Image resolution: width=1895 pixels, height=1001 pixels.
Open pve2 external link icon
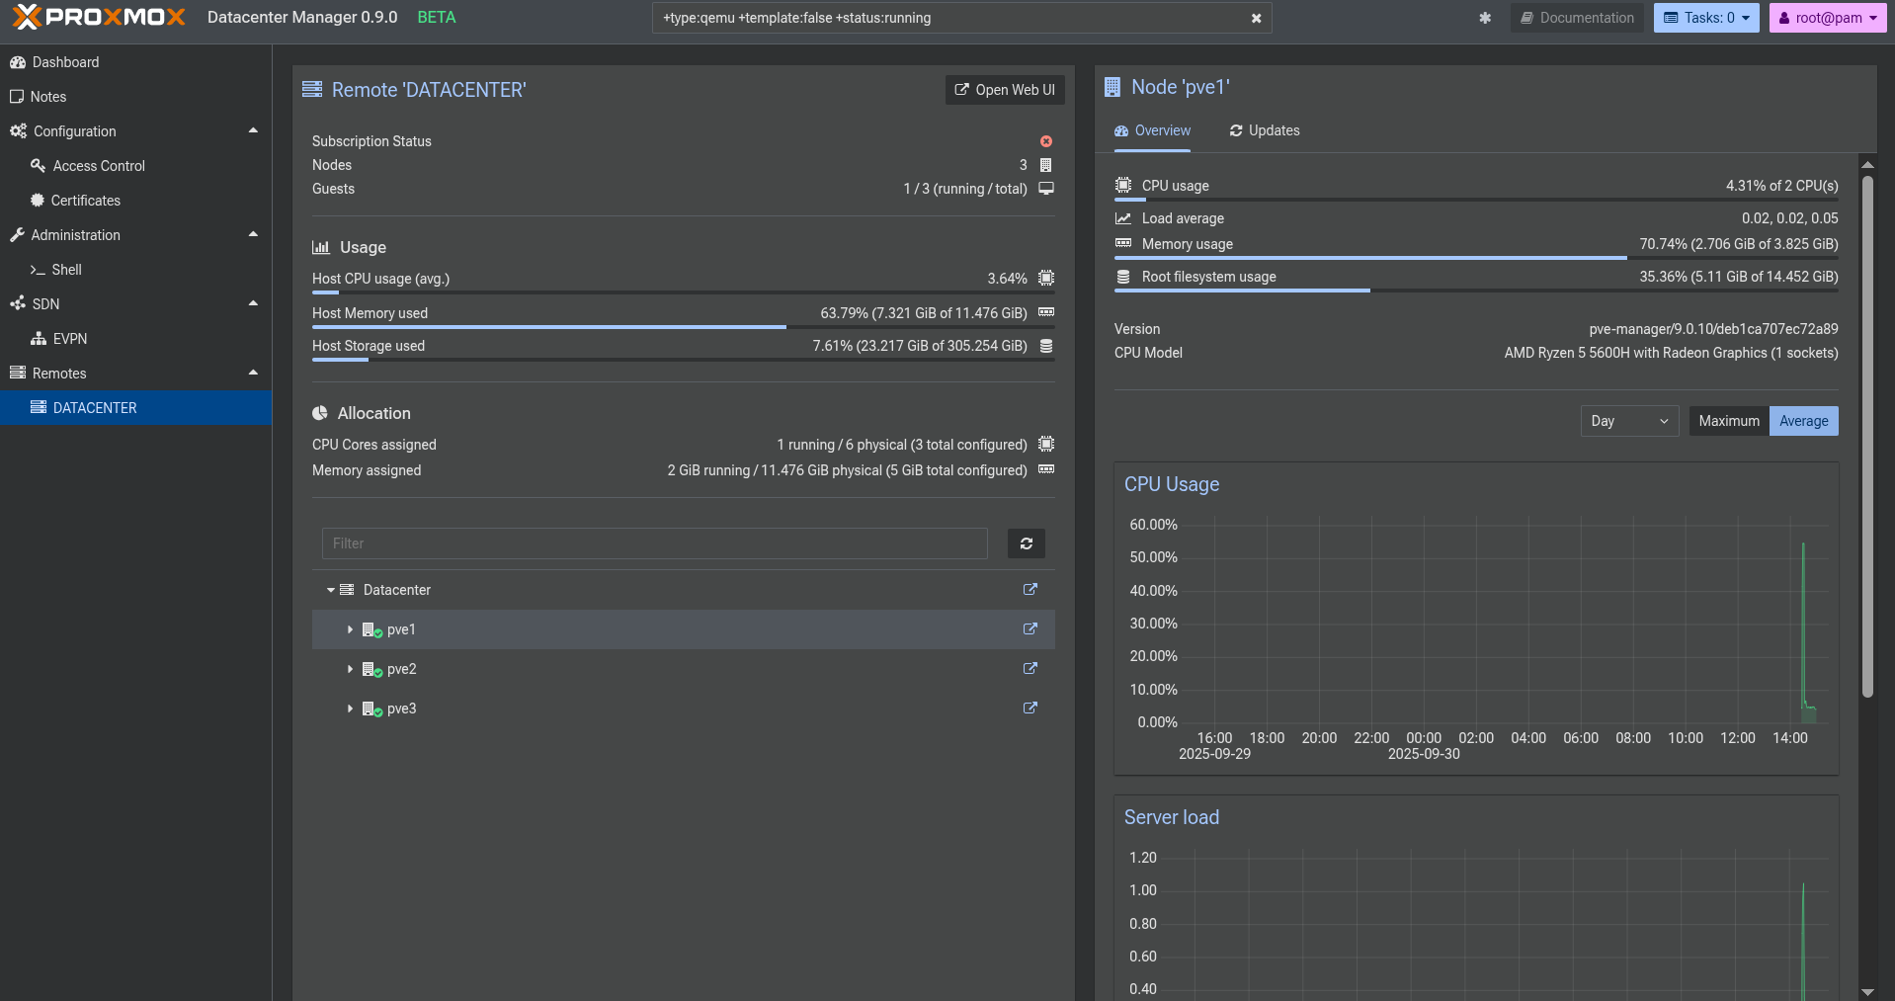1030,669
